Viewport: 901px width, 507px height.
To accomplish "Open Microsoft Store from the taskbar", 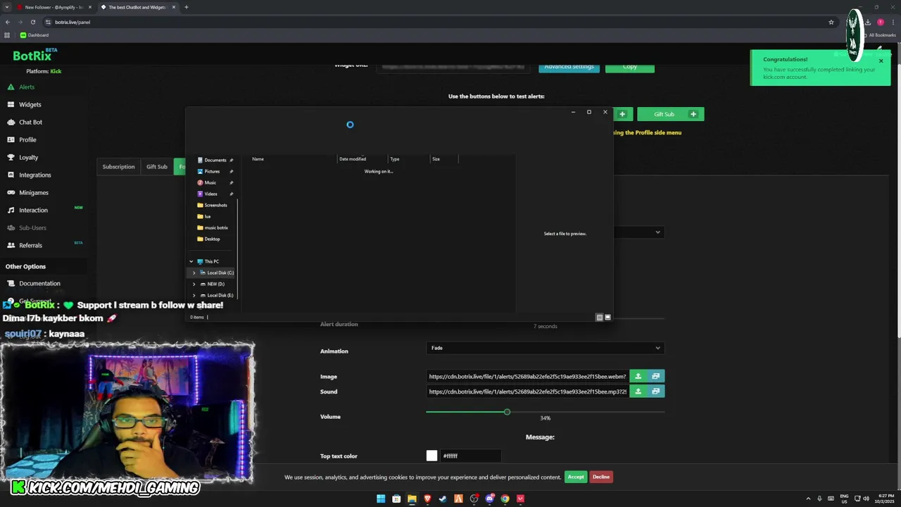I will (396, 499).
